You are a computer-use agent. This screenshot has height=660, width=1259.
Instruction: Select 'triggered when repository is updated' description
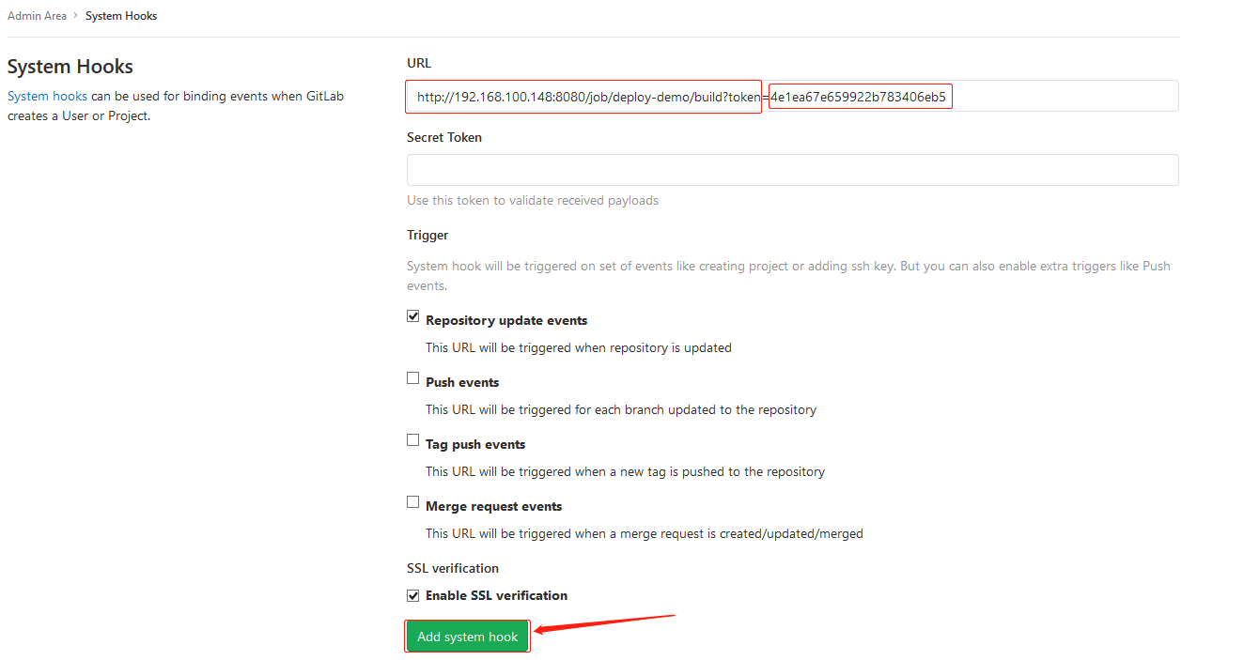579,347
